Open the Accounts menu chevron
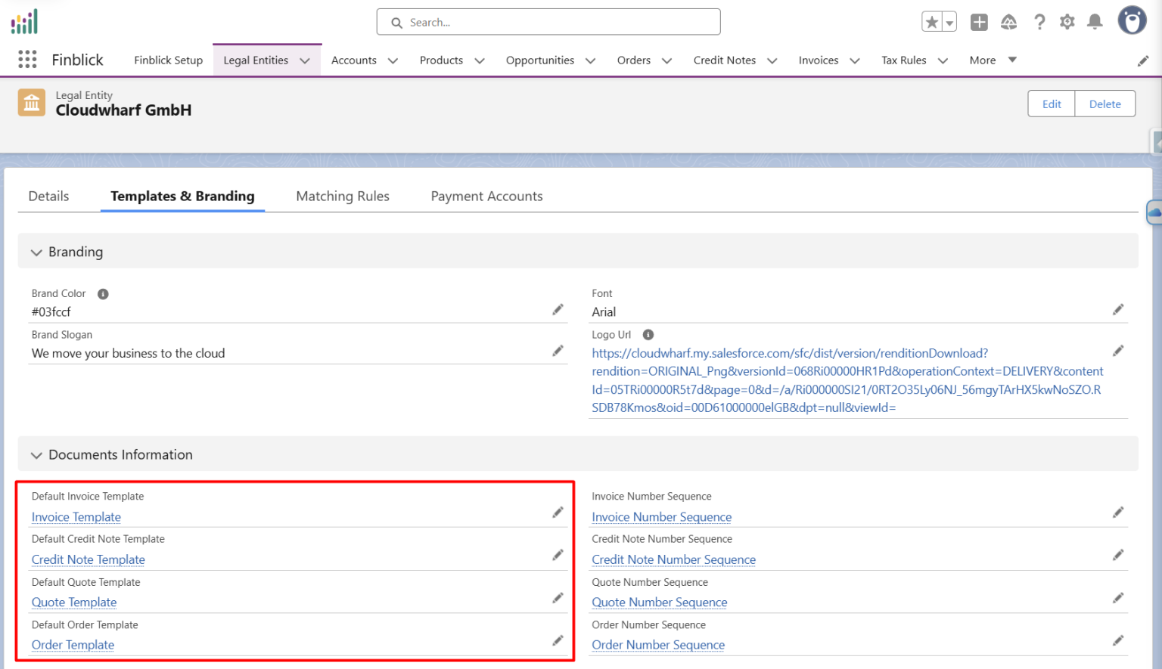Image resolution: width=1162 pixels, height=669 pixels. click(x=393, y=60)
